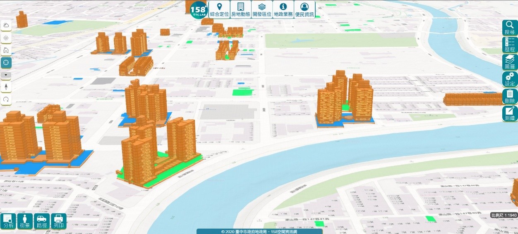Click the circular rotate icon
The height and width of the screenshot is (234, 518).
pos(6,99)
